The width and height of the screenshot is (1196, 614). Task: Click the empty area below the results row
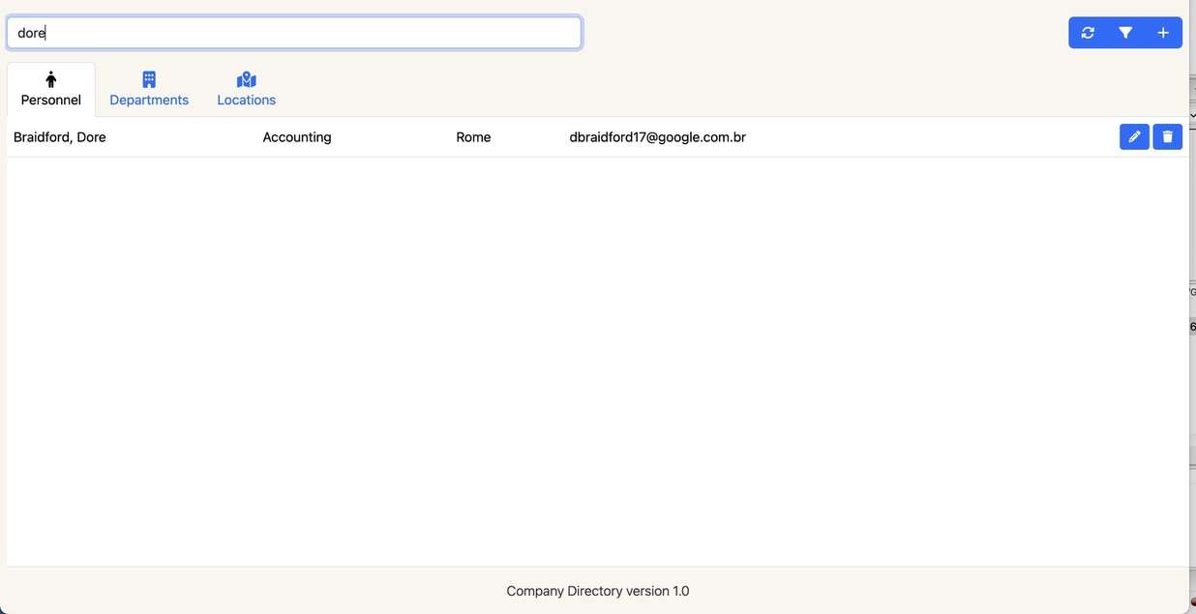tap(597, 358)
